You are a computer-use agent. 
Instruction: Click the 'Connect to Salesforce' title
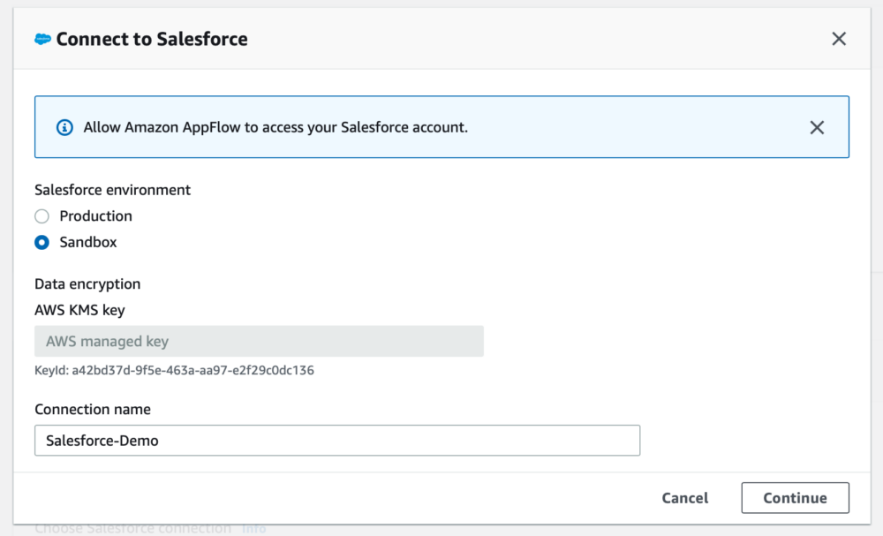pyautogui.click(x=152, y=39)
